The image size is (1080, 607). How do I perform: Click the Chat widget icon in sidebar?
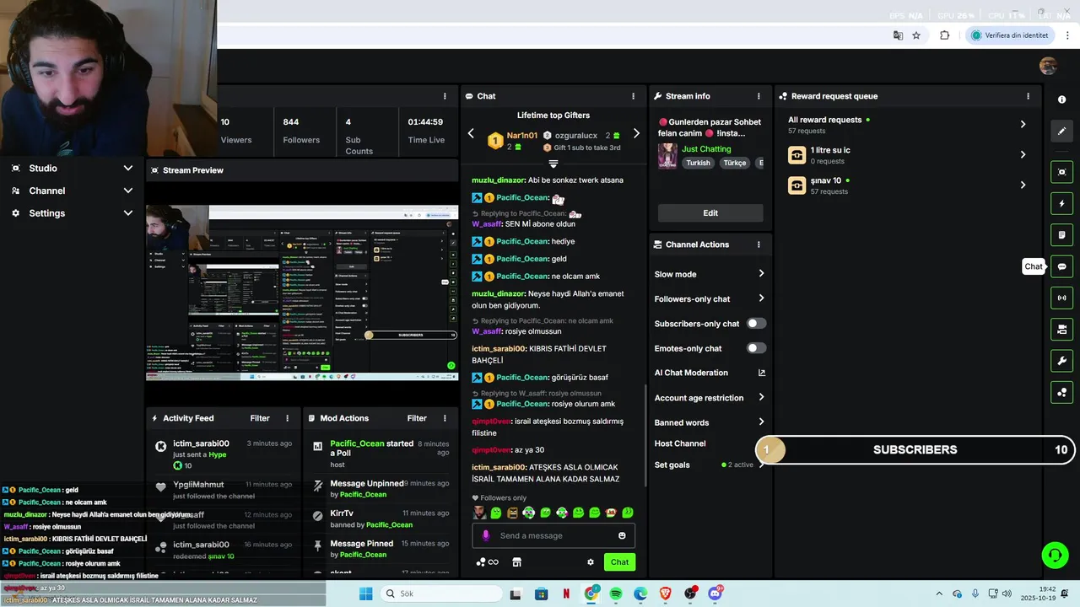click(x=1061, y=266)
